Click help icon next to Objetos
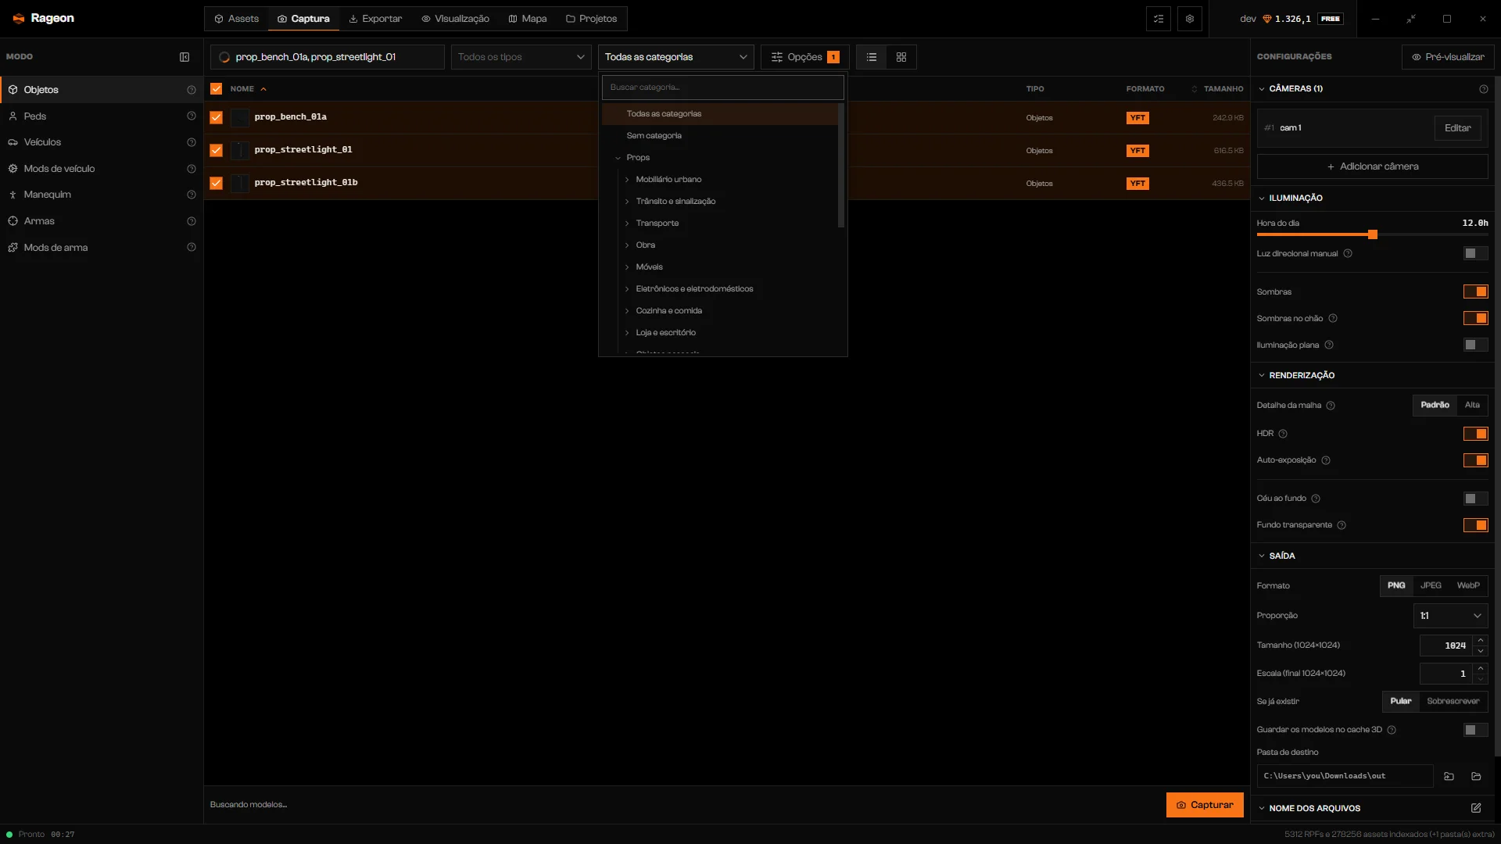Image resolution: width=1501 pixels, height=844 pixels. [x=192, y=90]
